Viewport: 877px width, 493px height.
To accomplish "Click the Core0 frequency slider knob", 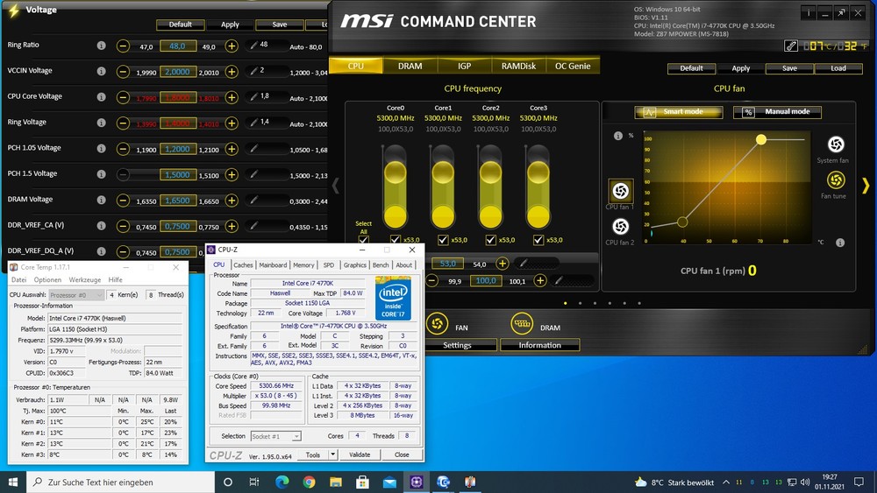I will (x=396, y=173).
